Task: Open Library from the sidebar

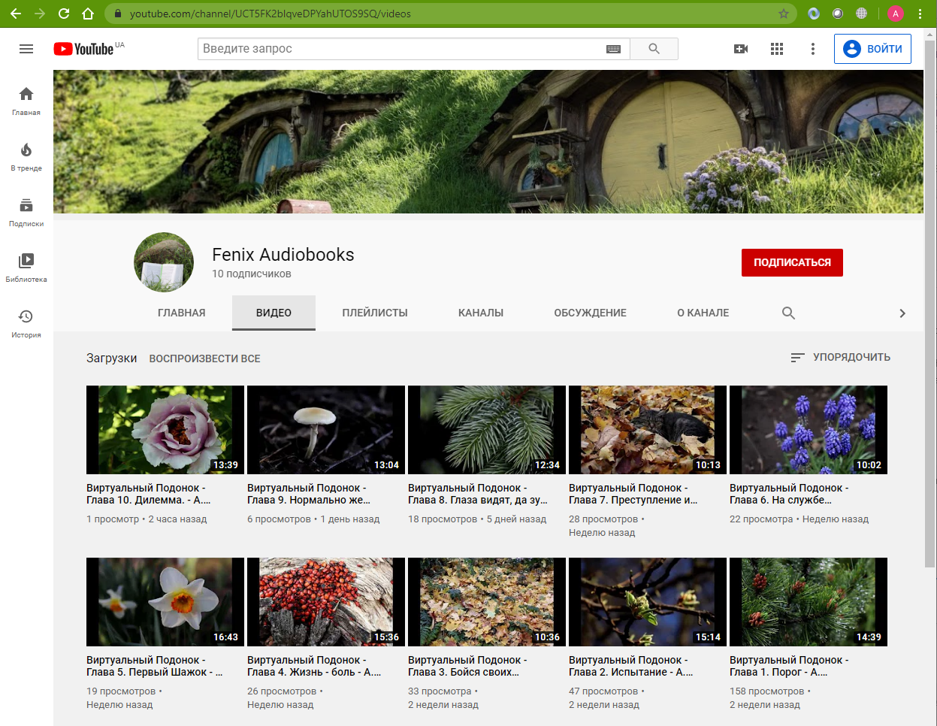Action: [26, 268]
